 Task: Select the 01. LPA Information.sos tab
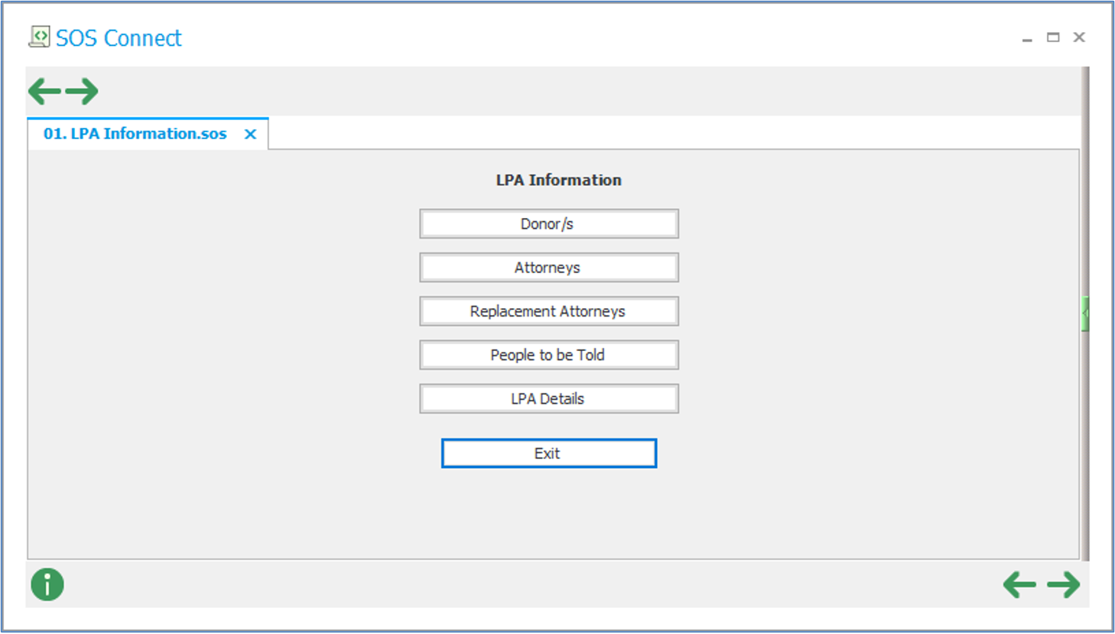point(135,134)
